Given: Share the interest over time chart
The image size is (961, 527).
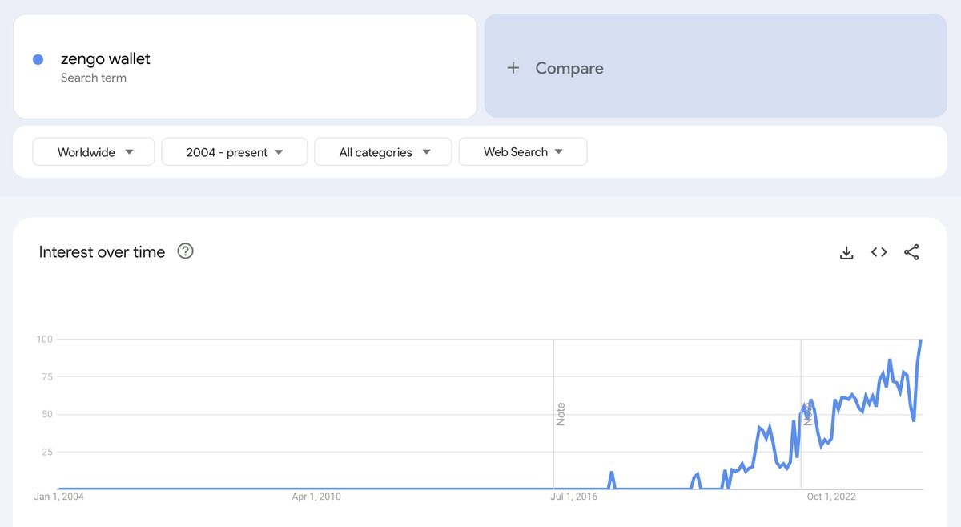Looking at the screenshot, I should (911, 252).
